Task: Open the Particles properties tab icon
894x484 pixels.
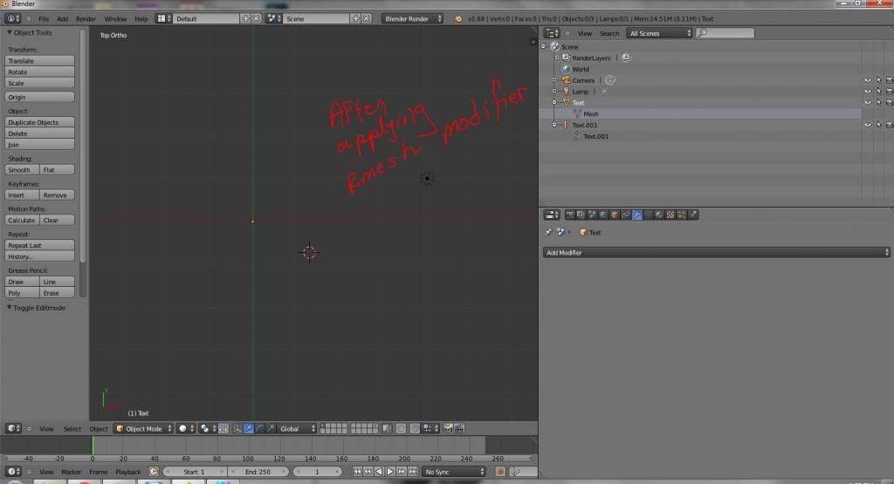Action: (x=681, y=215)
